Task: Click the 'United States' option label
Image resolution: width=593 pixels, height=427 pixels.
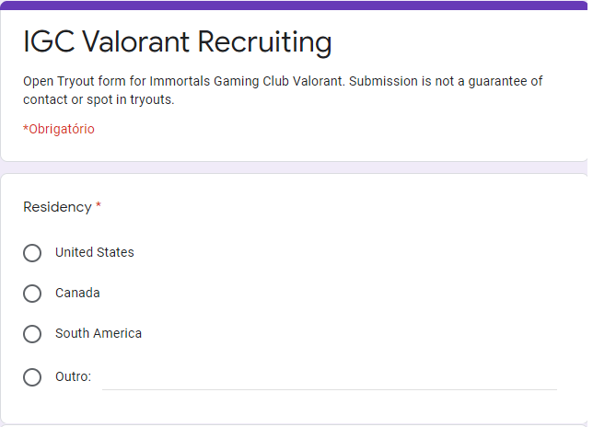Action: [x=94, y=252]
